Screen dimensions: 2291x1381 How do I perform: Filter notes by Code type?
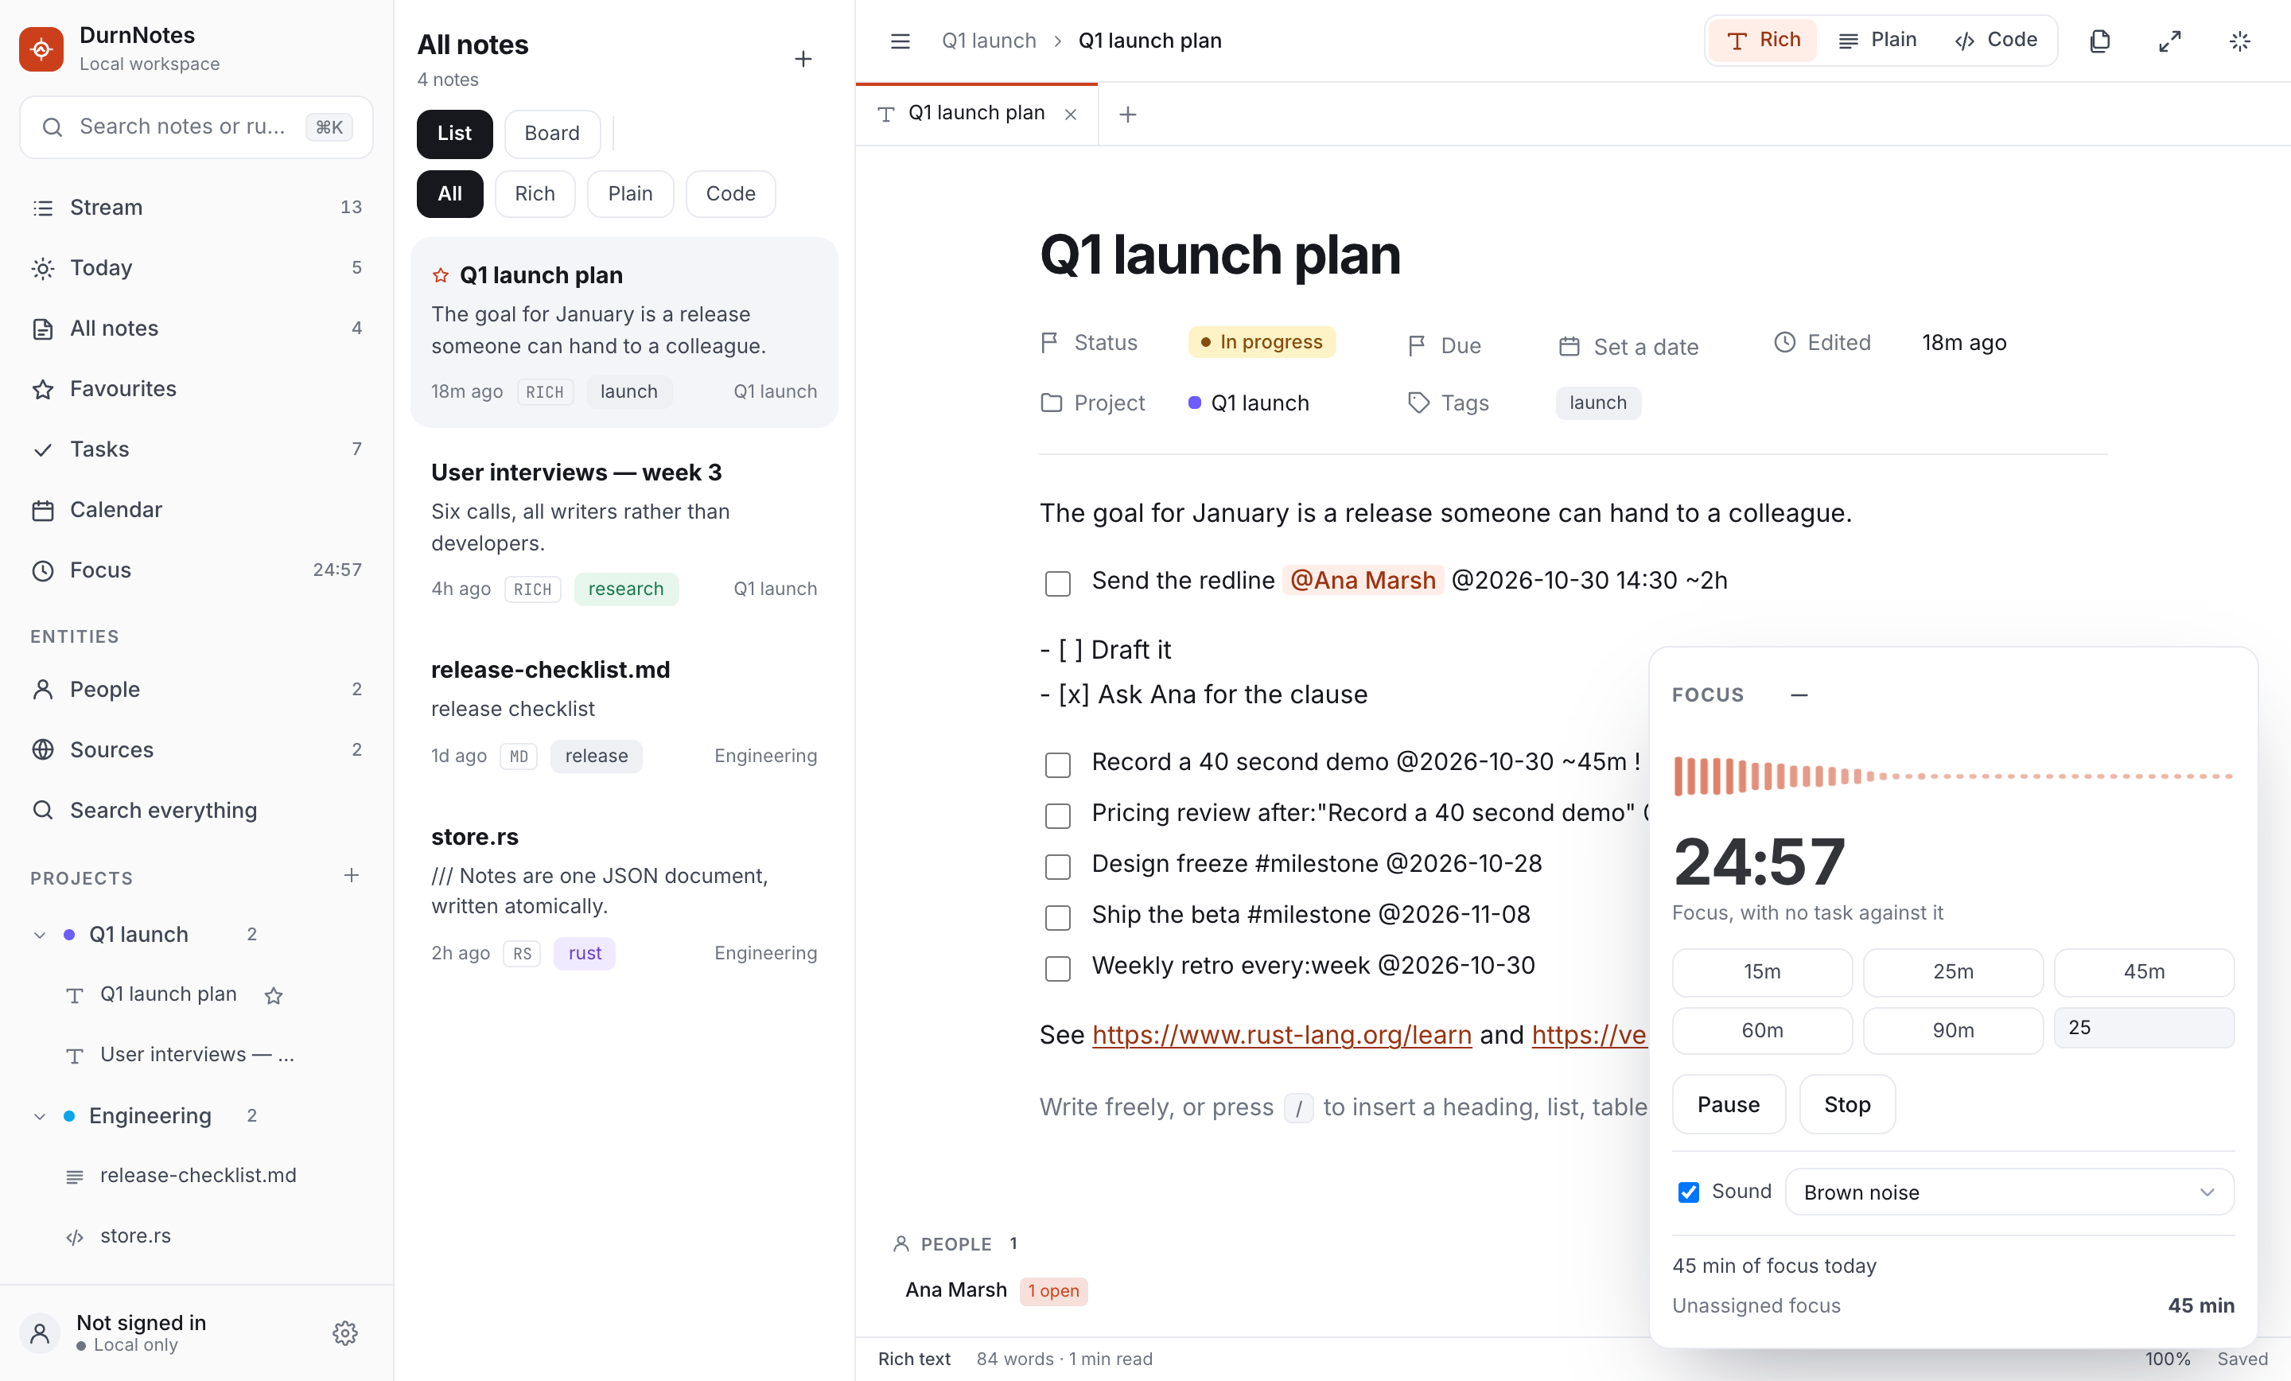click(730, 193)
